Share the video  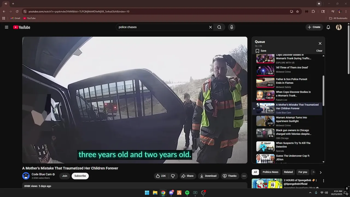(187, 176)
